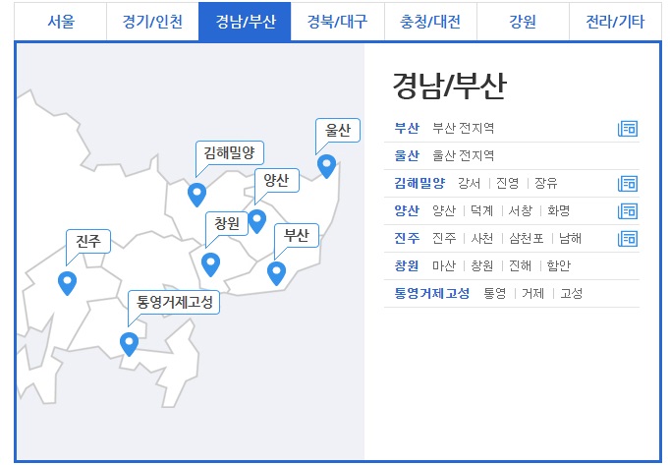The height and width of the screenshot is (465, 670).
Task: Select 함안 in the 창원 row
Action: coord(558,265)
